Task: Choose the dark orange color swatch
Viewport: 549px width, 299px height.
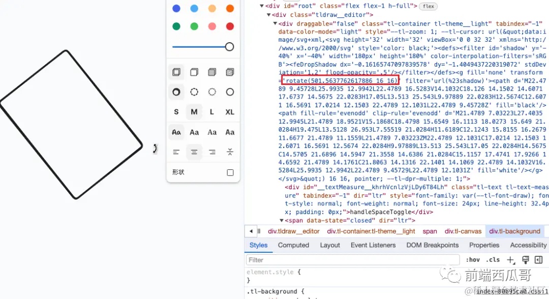Action: 230,9
